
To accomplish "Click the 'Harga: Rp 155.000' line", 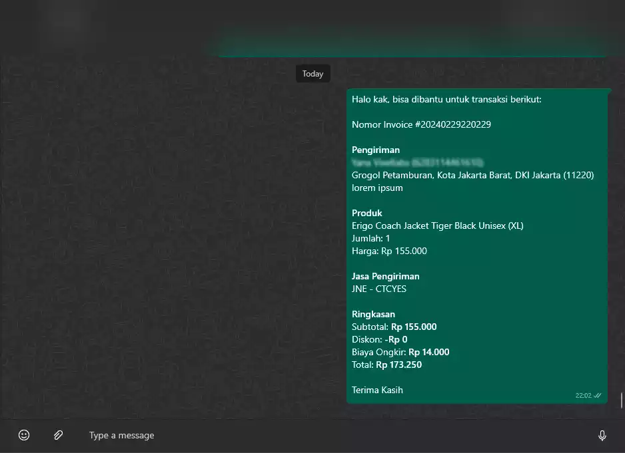I will coord(389,251).
